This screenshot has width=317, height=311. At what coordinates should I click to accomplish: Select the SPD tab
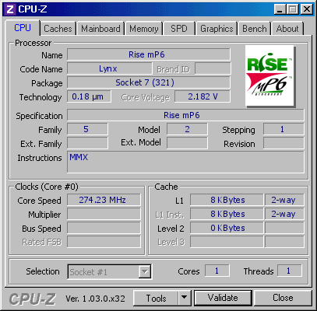click(179, 29)
